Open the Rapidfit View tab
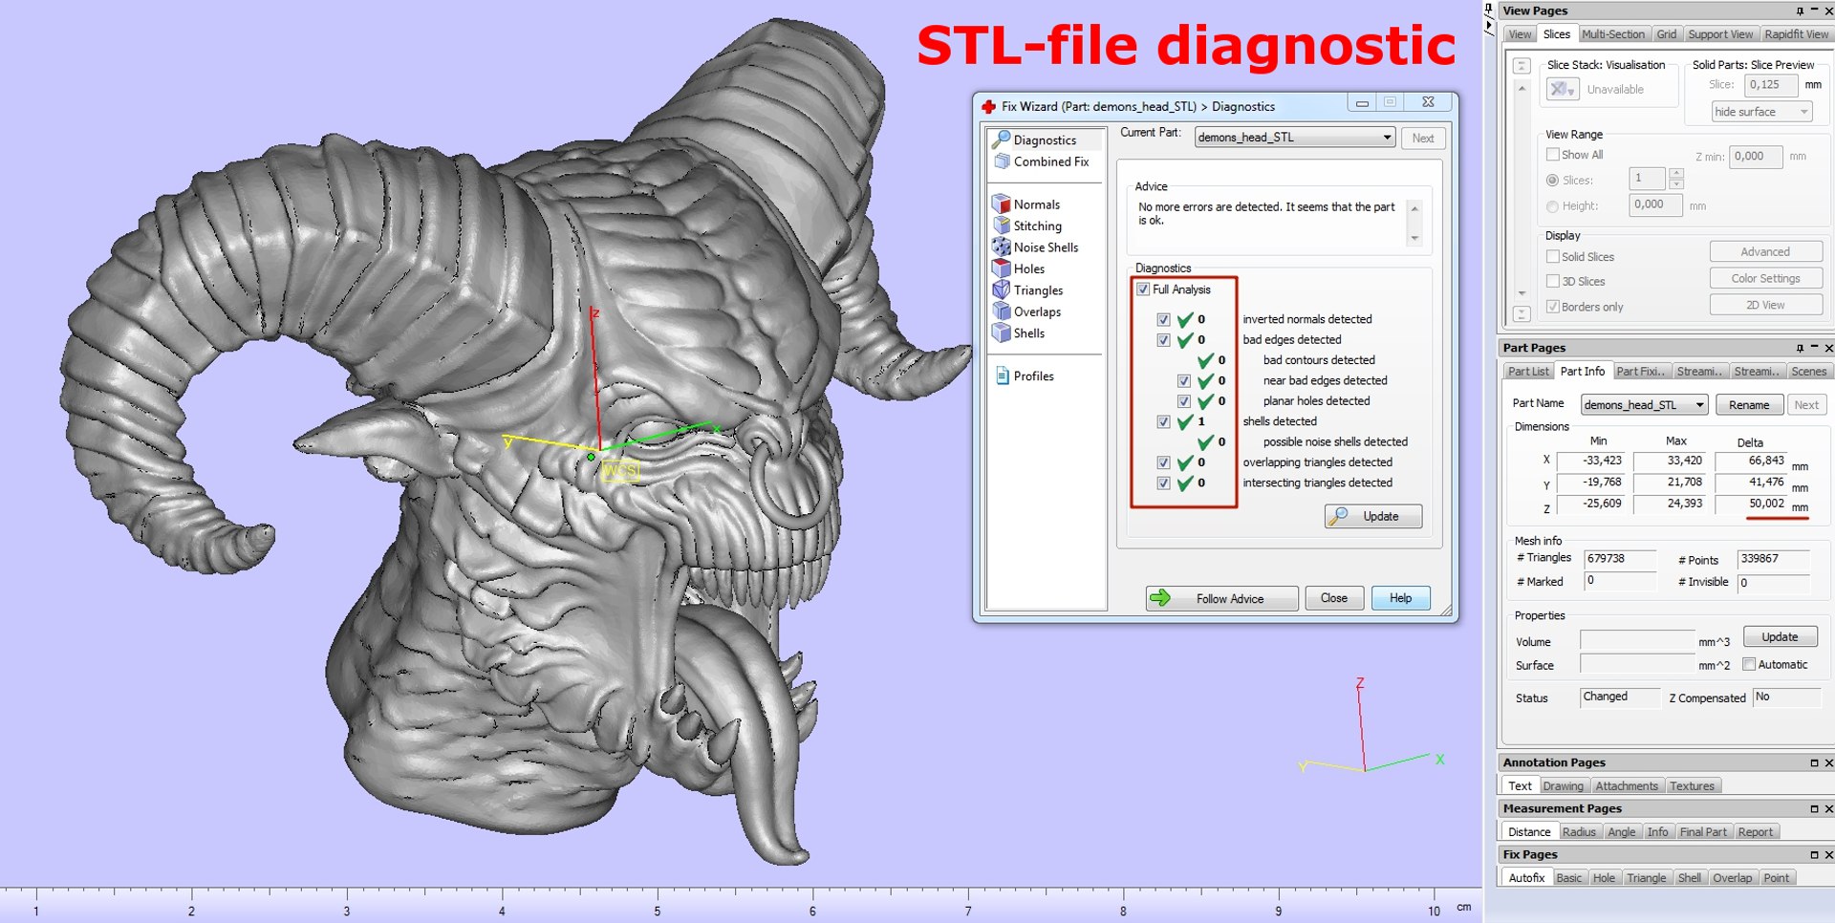 click(x=1796, y=34)
